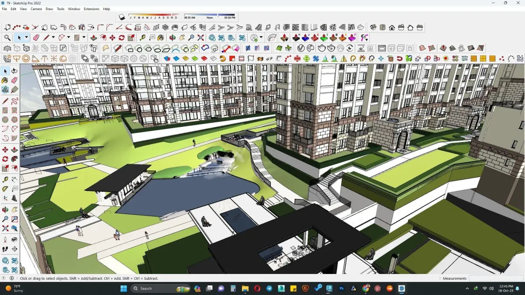The height and width of the screenshot is (295, 525).
Task: Expand the Arc tool dropdown arrow
Action: (x=69, y=38)
